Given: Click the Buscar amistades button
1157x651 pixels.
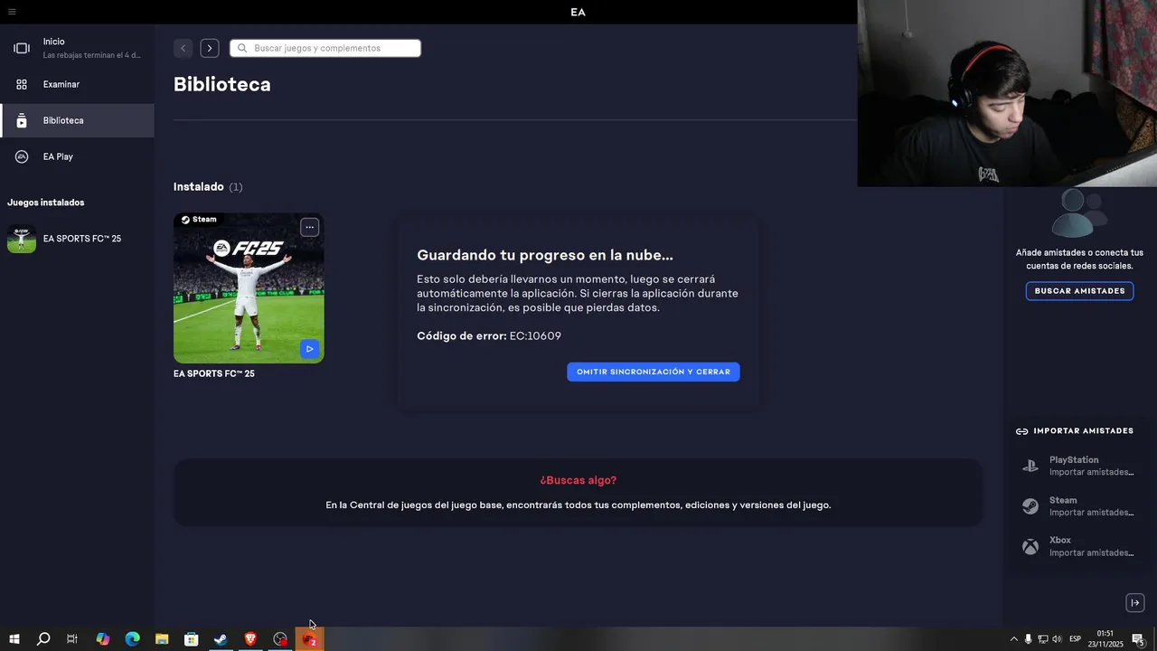Looking at the screenshot, I should pos(1079,291).
